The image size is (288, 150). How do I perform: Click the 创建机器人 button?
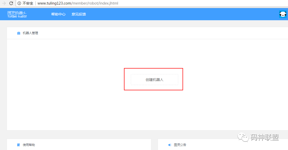(x=154, y=80)
